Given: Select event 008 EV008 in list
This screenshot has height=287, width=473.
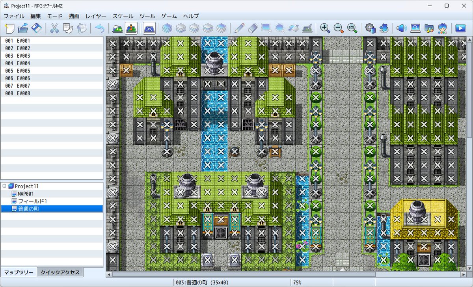Looking at the screenshot, I should [52, 93].
